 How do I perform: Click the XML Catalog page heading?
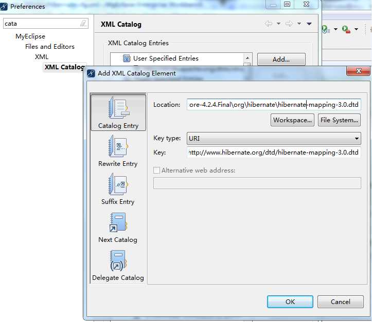click(x=121, y=24)
